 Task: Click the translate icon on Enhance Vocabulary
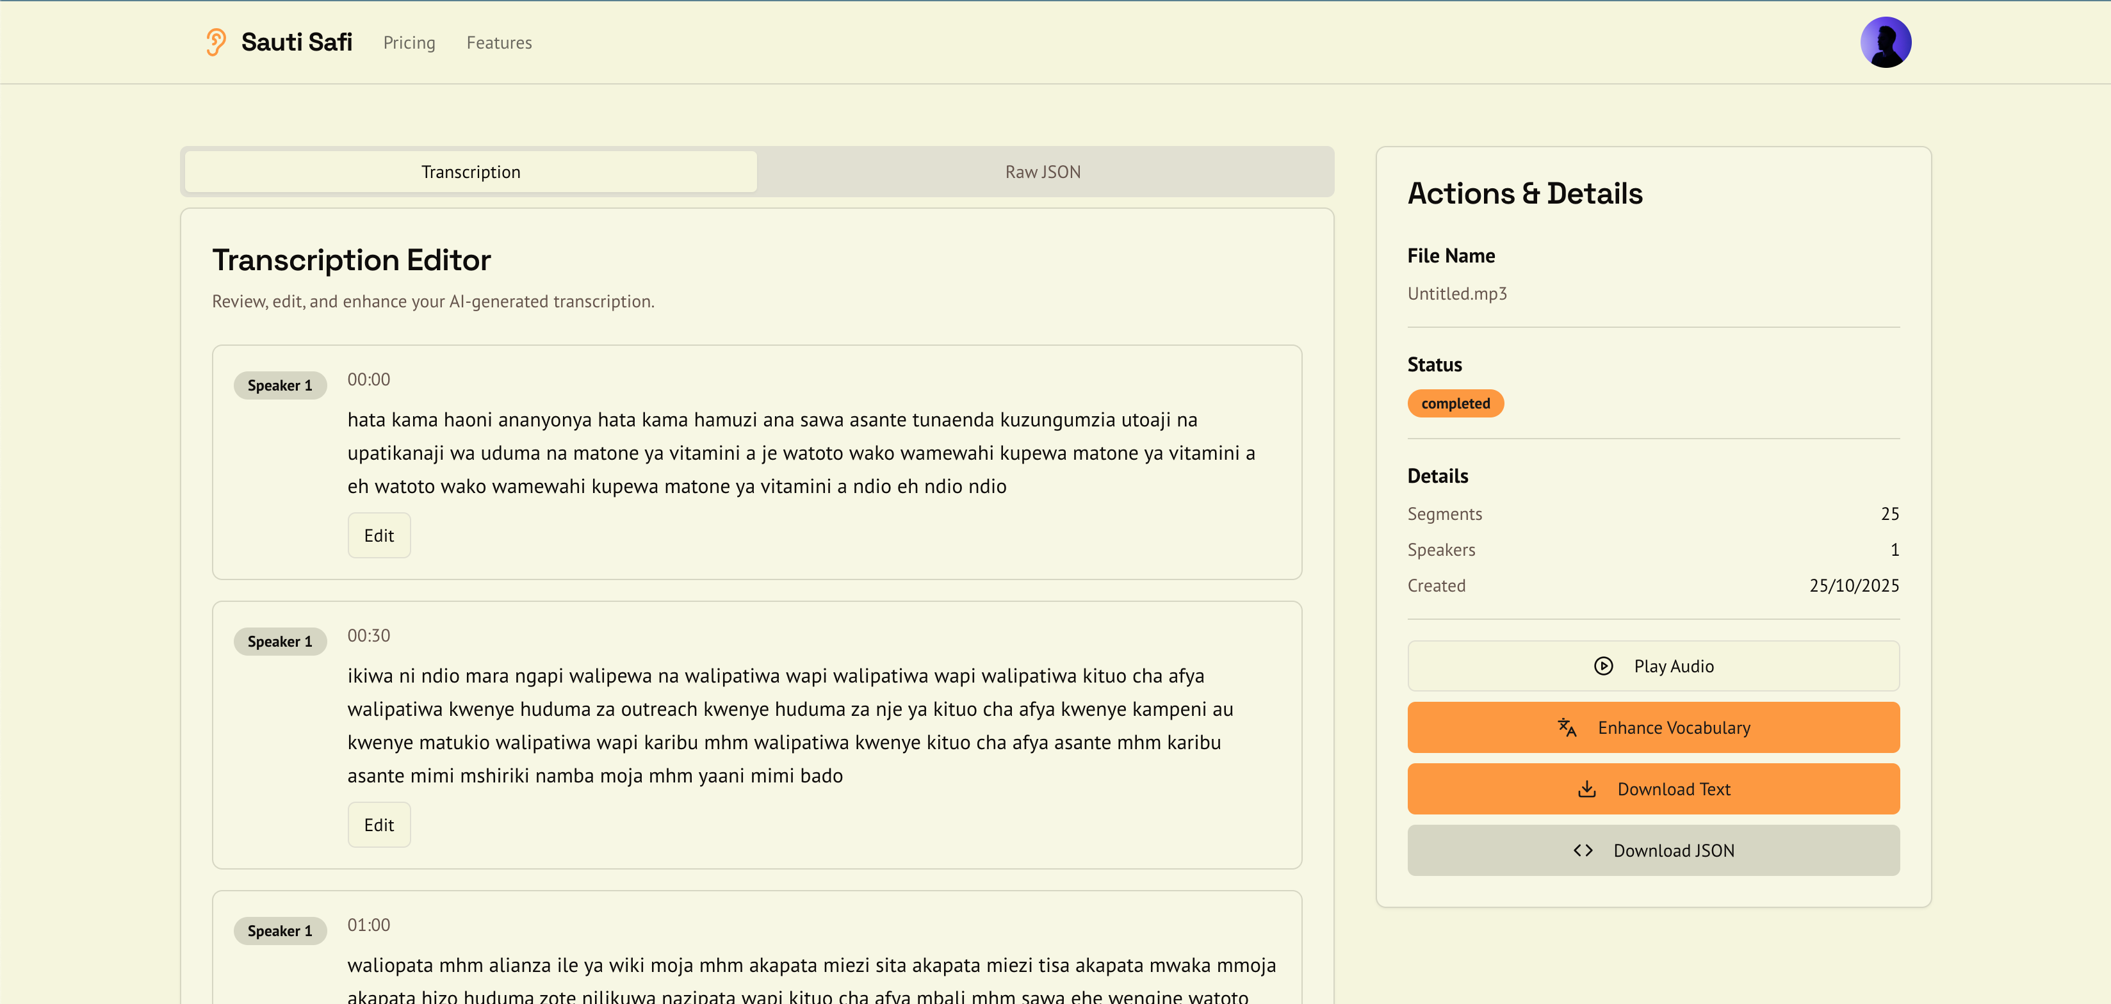pyautogui.click(x=1567, y=728)
